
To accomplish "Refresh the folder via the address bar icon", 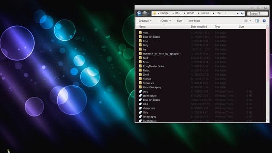I will click(242, 13).
